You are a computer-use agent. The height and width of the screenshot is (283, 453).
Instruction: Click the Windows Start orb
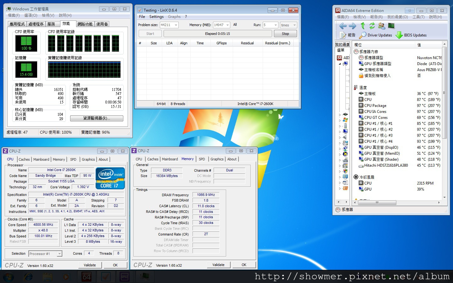pos(8,277)
